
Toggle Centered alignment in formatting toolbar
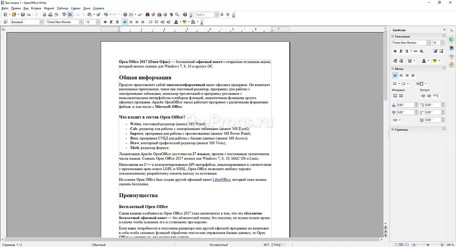[131, 22]
